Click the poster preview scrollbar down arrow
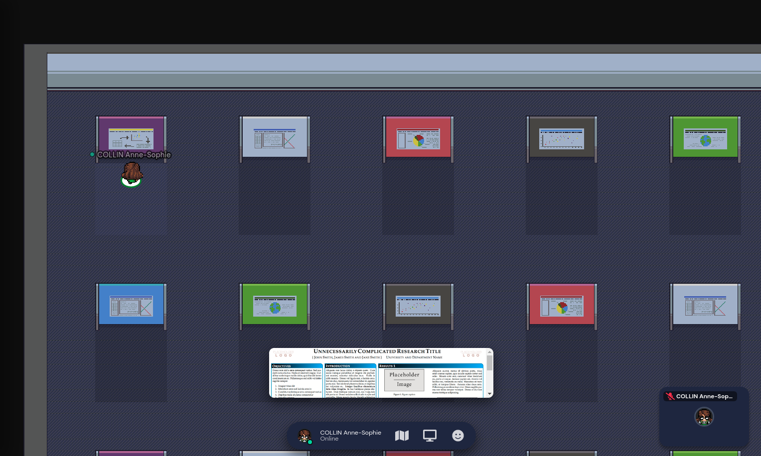This screenshot has height=456, width=761. click(490, 394)
